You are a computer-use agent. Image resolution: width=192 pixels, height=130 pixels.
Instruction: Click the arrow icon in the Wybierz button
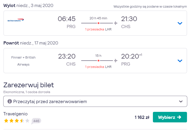click(x=179, y=117)
